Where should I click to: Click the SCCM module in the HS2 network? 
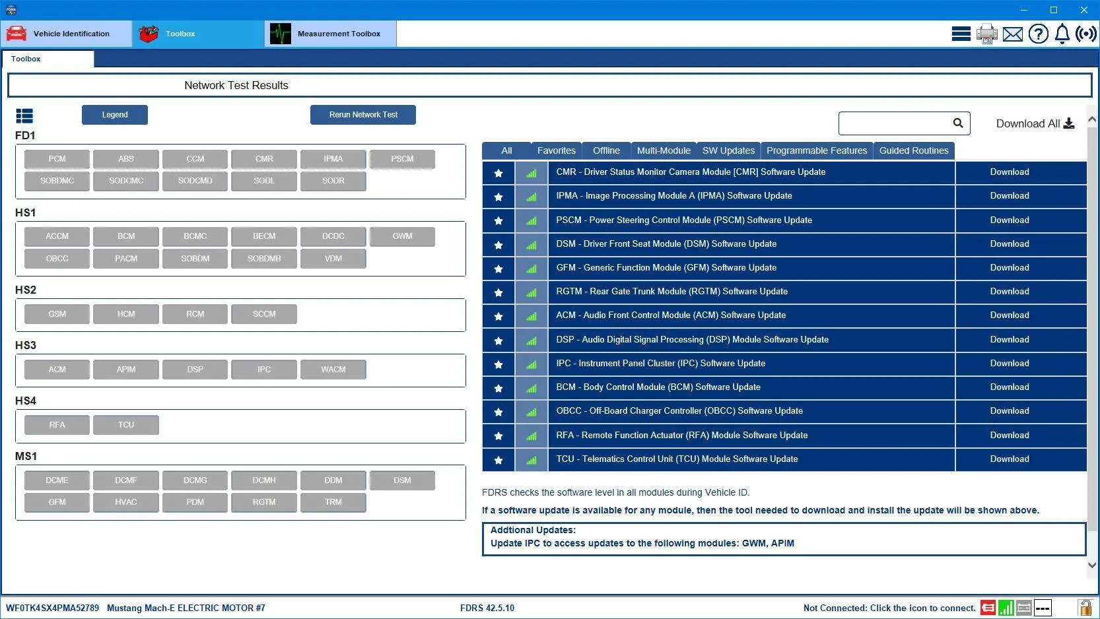click(264, 314)
